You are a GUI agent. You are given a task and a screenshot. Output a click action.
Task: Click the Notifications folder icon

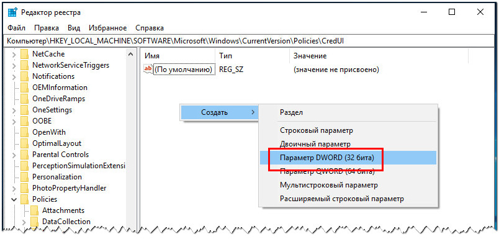(x=24, y=77)
